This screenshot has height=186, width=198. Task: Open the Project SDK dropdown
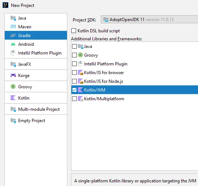(149, 19)
